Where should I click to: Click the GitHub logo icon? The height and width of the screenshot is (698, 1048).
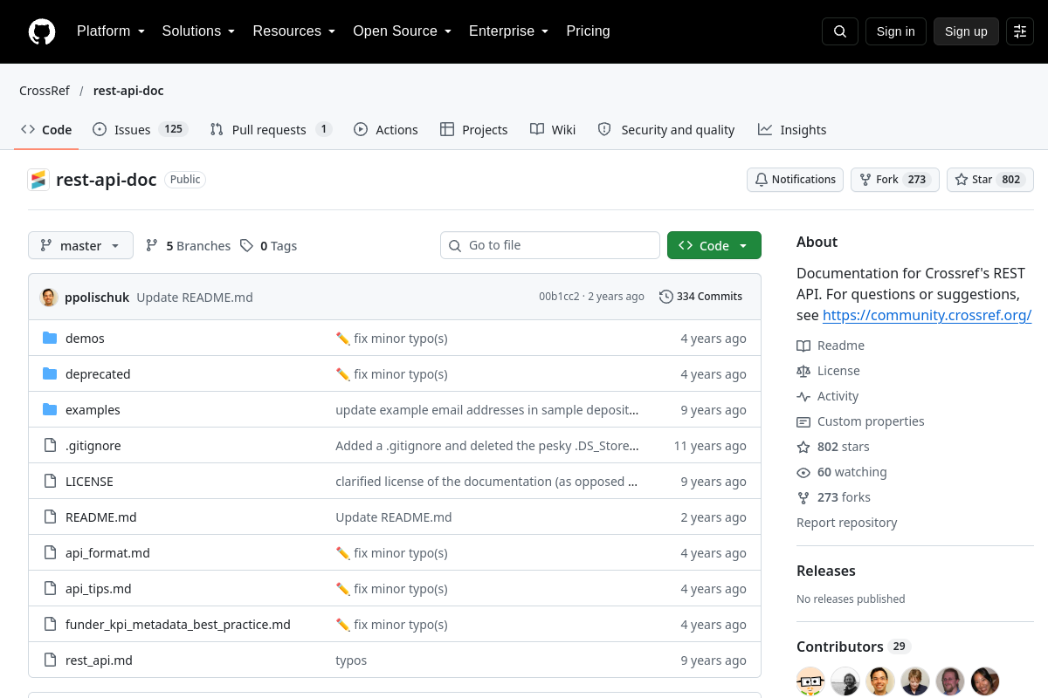pos(42,31)
